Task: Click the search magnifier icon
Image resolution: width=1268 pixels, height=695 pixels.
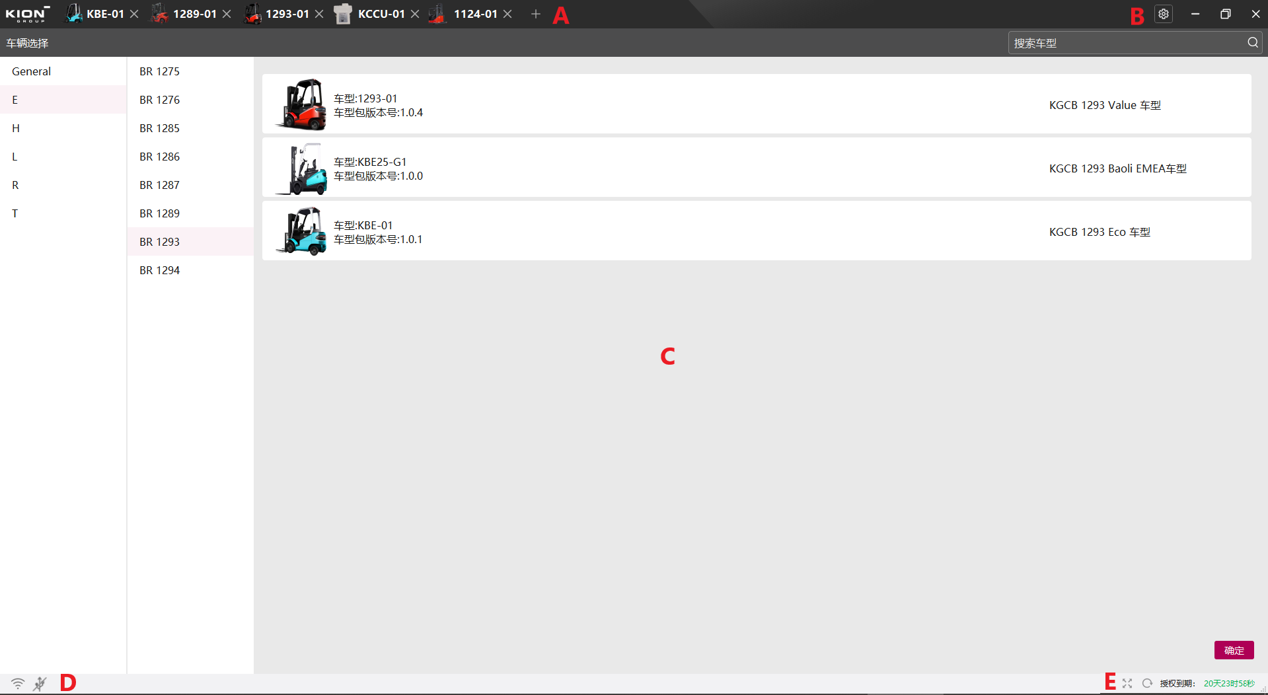Action: (1252, 43)
